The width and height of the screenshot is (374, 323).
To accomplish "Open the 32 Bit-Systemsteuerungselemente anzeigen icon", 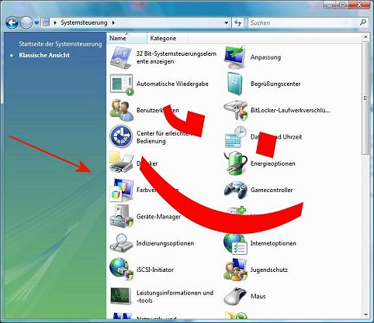I will pos(121,57).
